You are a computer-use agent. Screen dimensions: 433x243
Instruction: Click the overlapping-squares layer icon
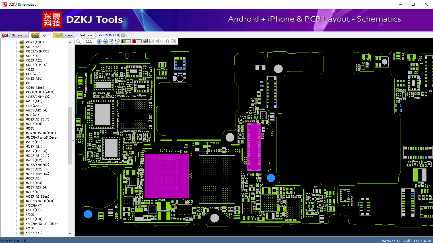point(146,41)
